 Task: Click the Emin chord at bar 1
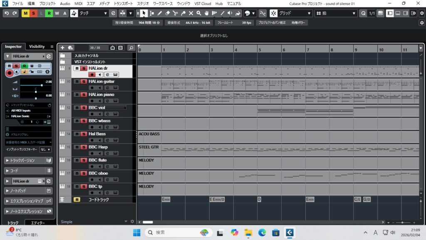pyautogui.click(x=166, y=200)
